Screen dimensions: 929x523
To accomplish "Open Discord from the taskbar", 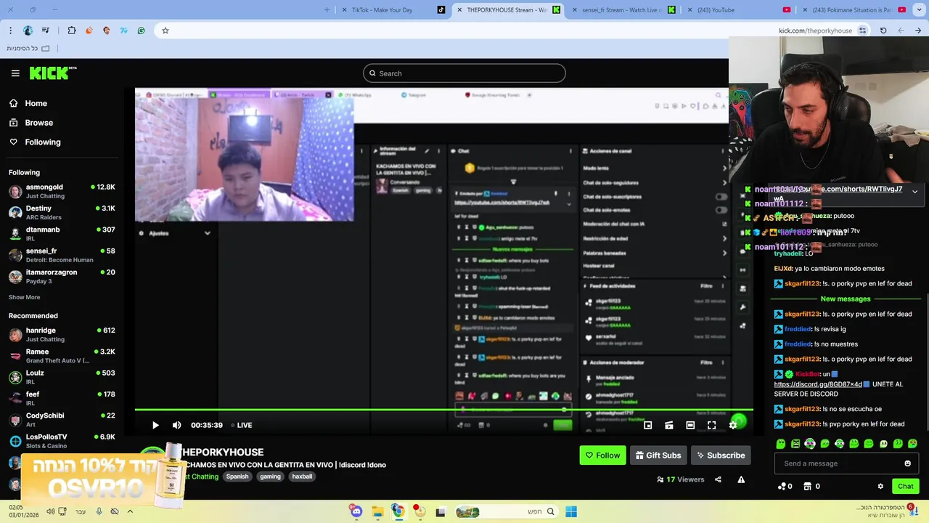I will [356, 511].
